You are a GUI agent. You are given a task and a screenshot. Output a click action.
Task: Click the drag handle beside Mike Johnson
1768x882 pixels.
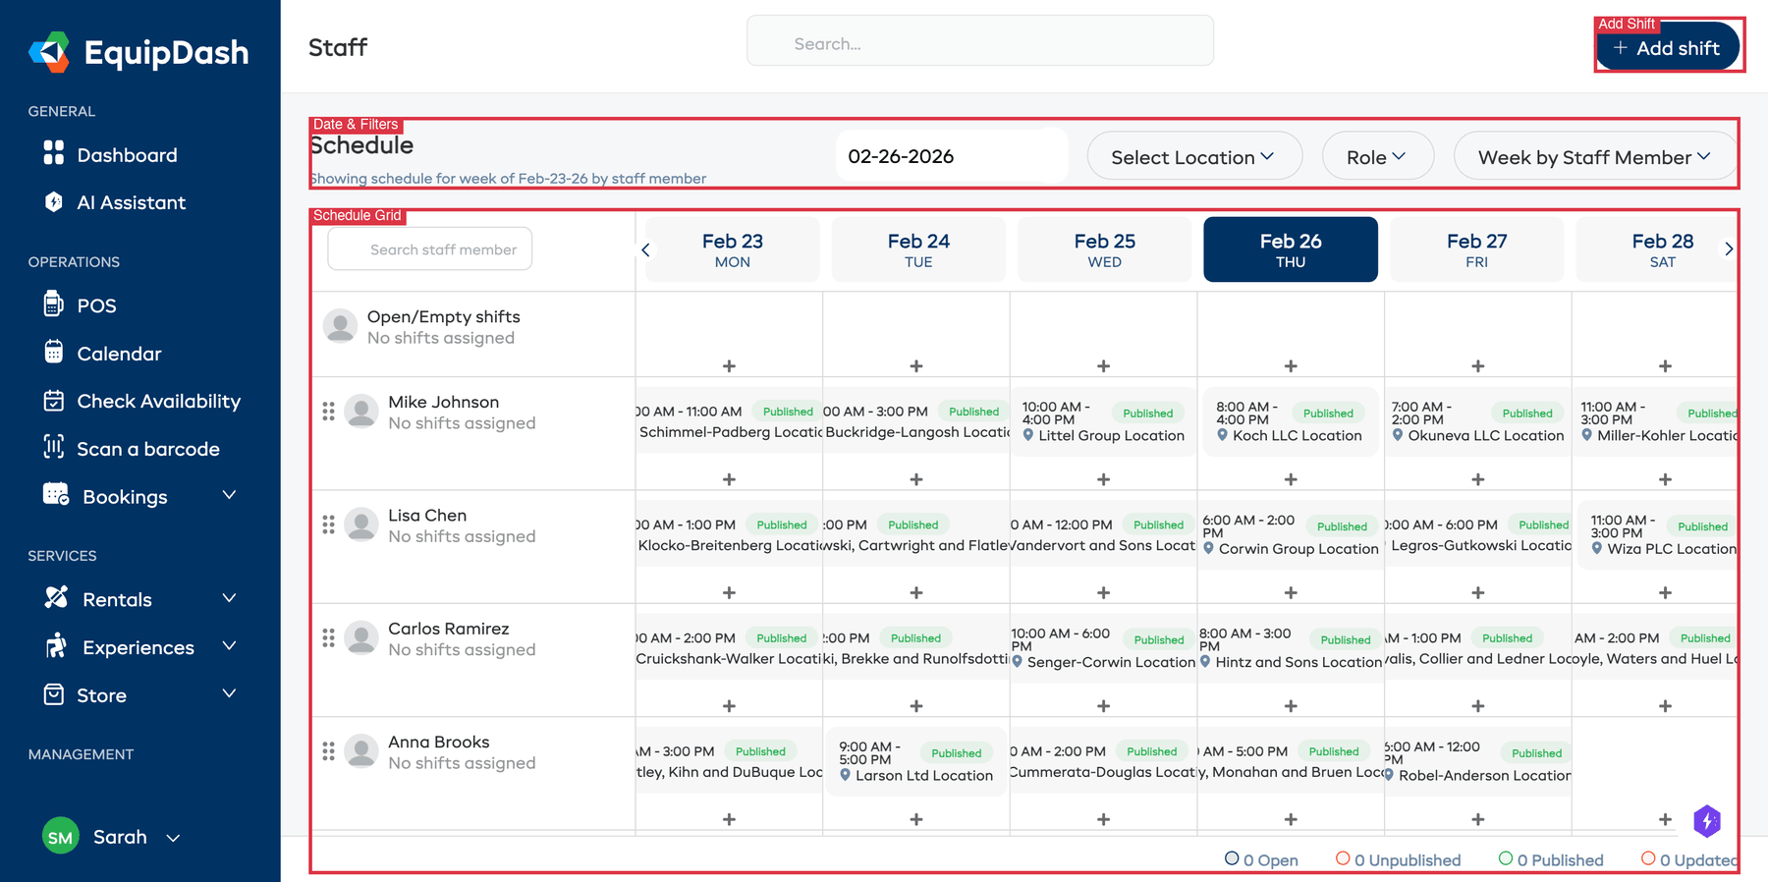(x=328, y=412)
